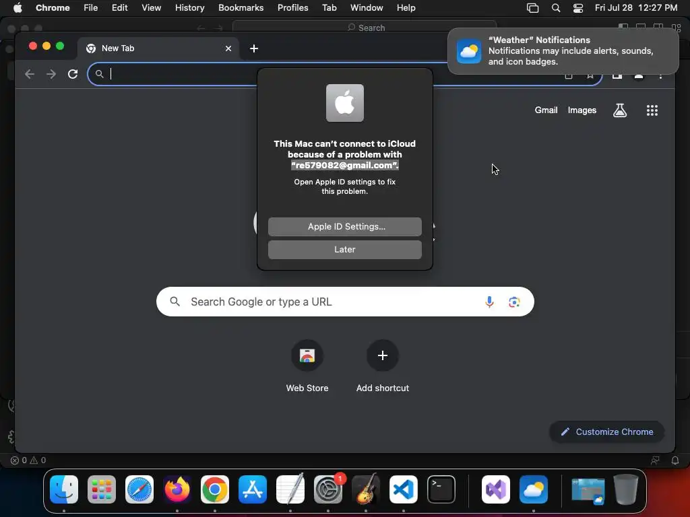Go back with Chrome back arrow
Image resolution: width=690 pixels, height=517 pixels.
[30, 74]
